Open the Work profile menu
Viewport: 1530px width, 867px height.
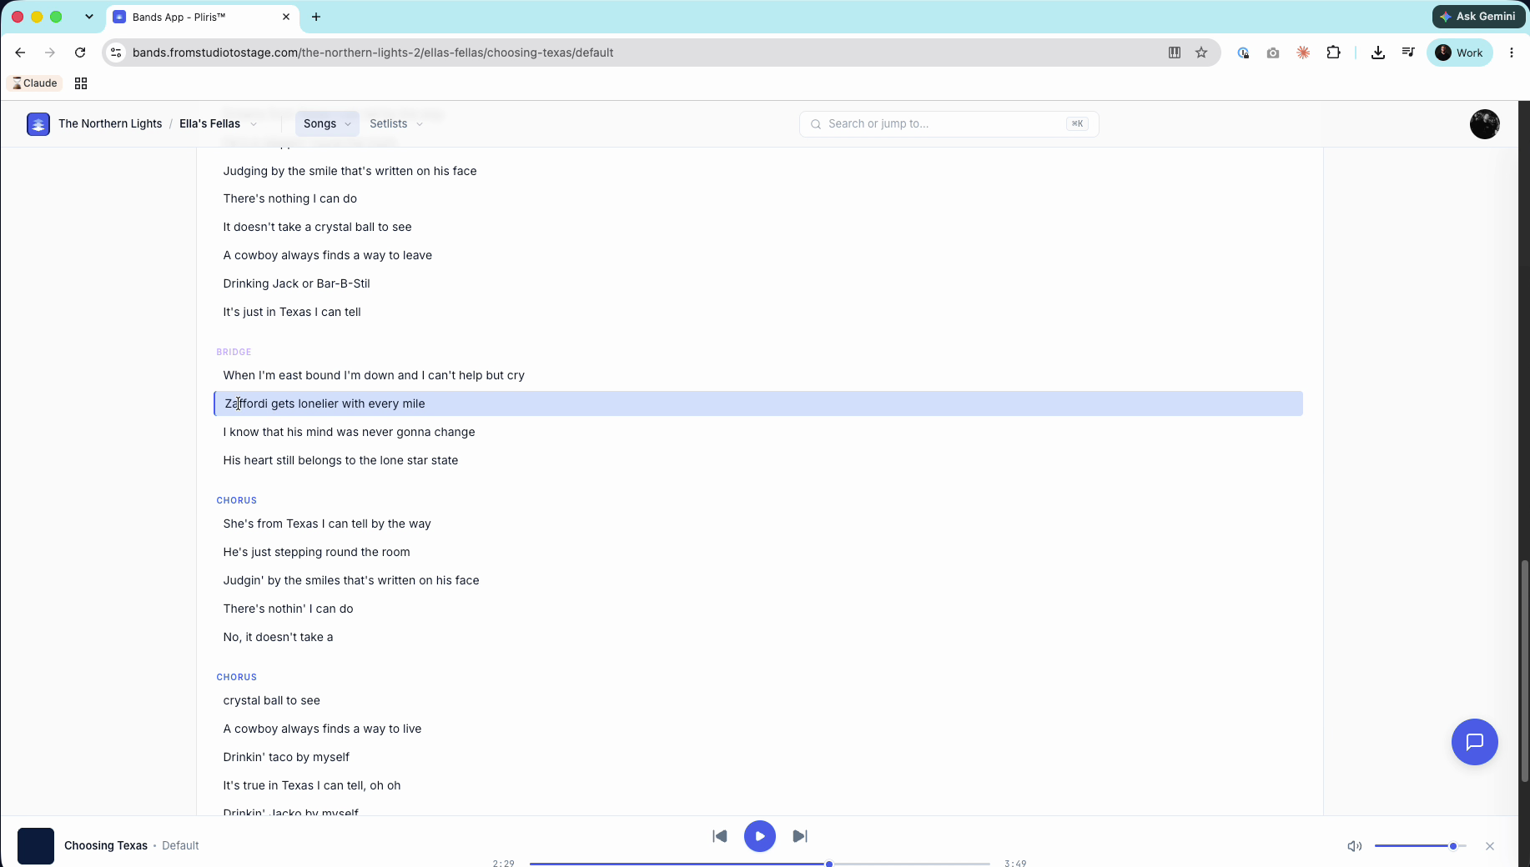click(x=1460, y=53)
